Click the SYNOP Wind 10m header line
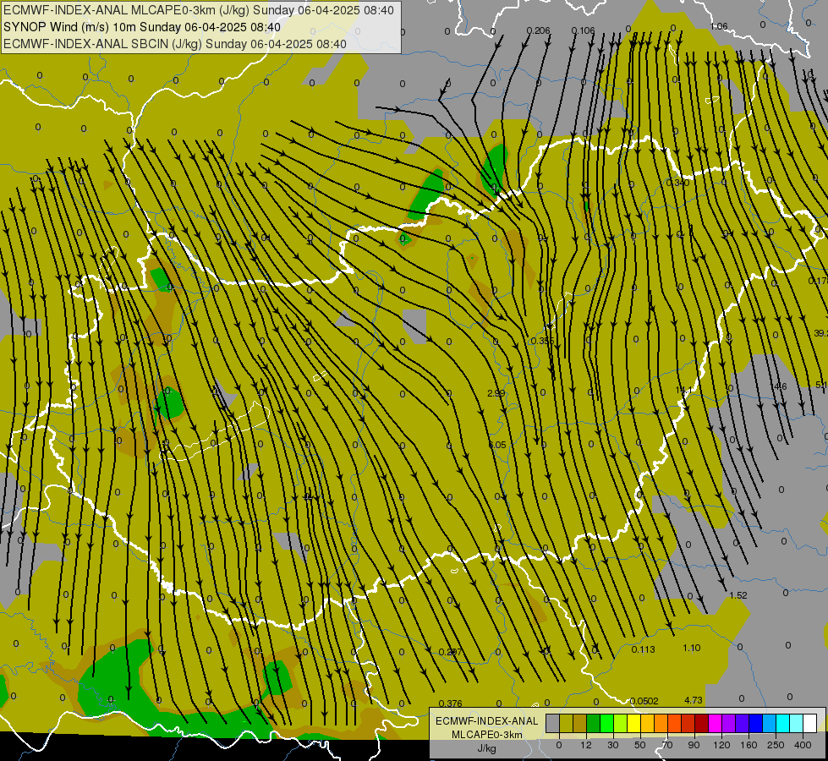The height and width of the screenshot is (761, 828). click(x=141, y=27)
